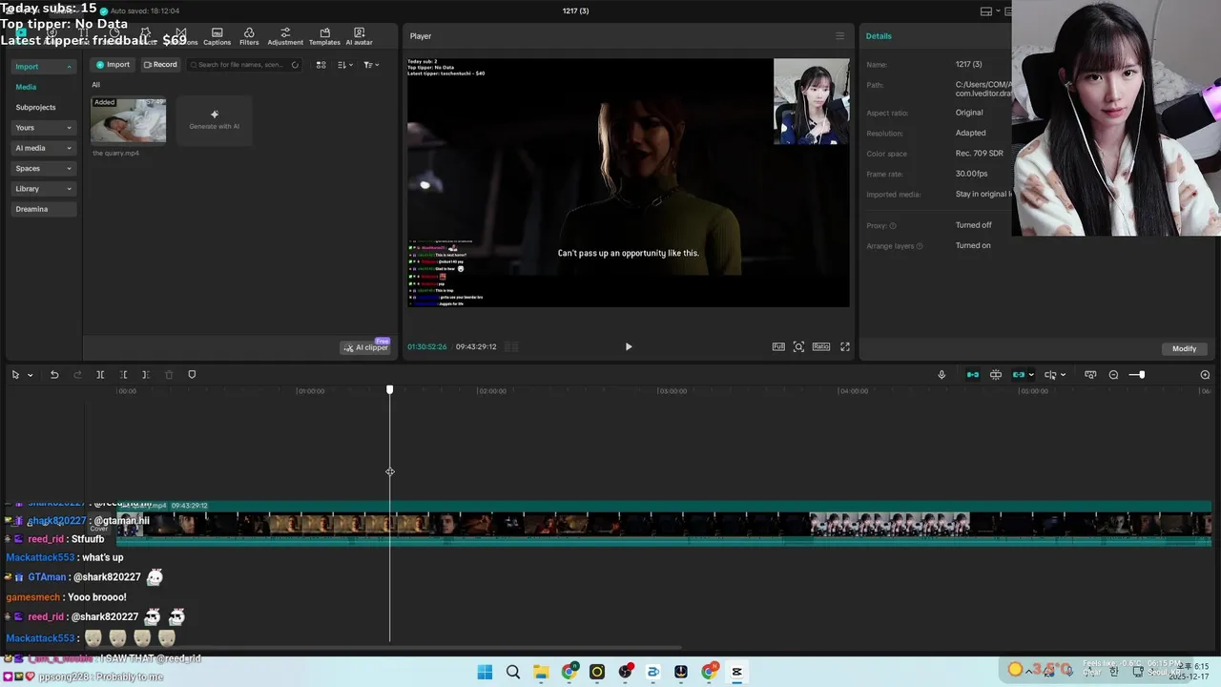Expand the AI media section
The image size is (1221, 687).
[43, 148]
